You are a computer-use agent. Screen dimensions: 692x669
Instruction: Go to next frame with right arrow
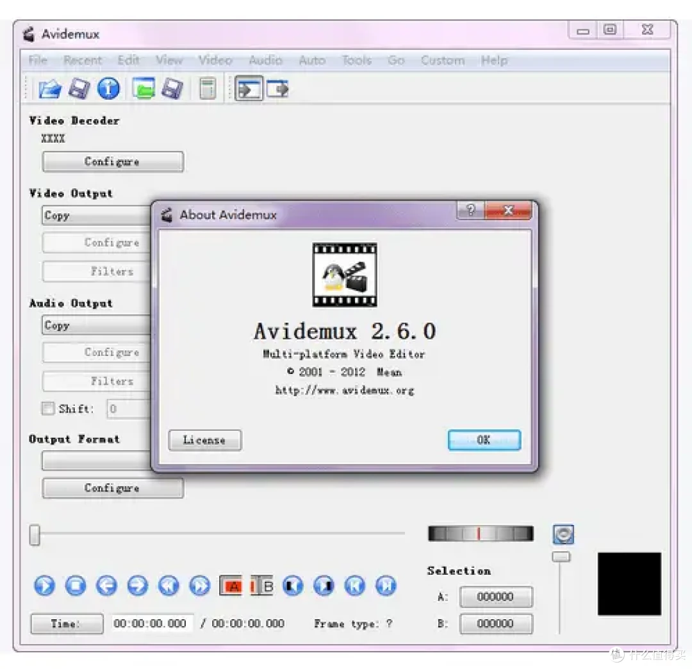tap(138, 586)
